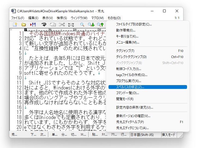Select ダイレクトタグジャンプ(D) menu item
The height and width of the screenshot is (148, 199).
coord(148,57)
